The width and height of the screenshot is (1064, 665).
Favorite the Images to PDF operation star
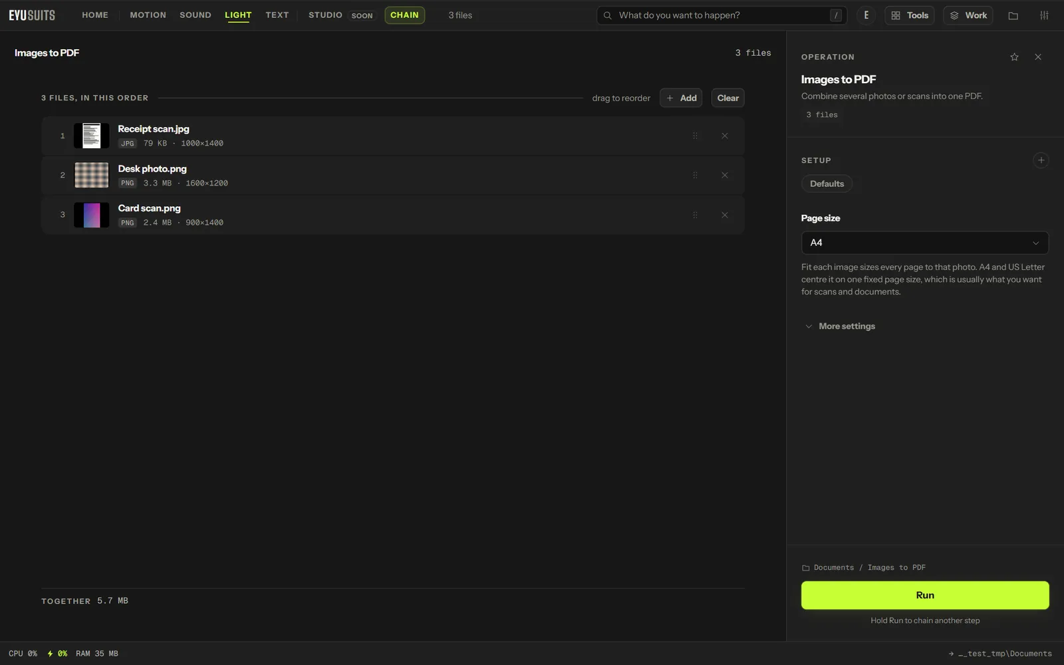click(1014, 57)
